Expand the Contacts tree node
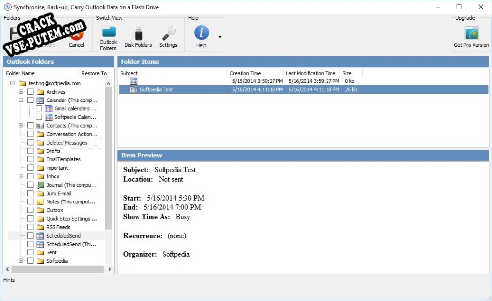The height and width of the screenshot is (301, 492). coord(21,125)
